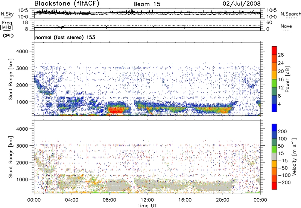Click the "4" power colorbar label
301x208 pixels.
[x=279, y=104]
